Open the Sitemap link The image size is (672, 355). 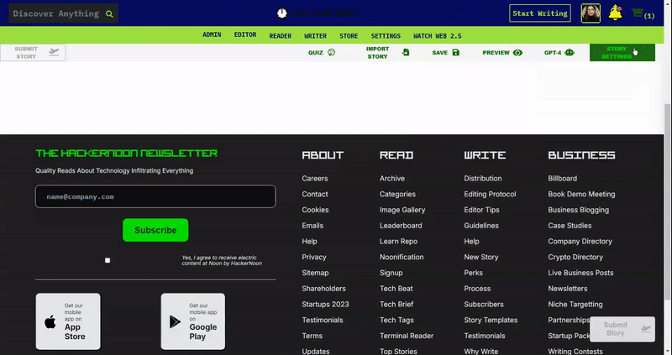(315, 273)
